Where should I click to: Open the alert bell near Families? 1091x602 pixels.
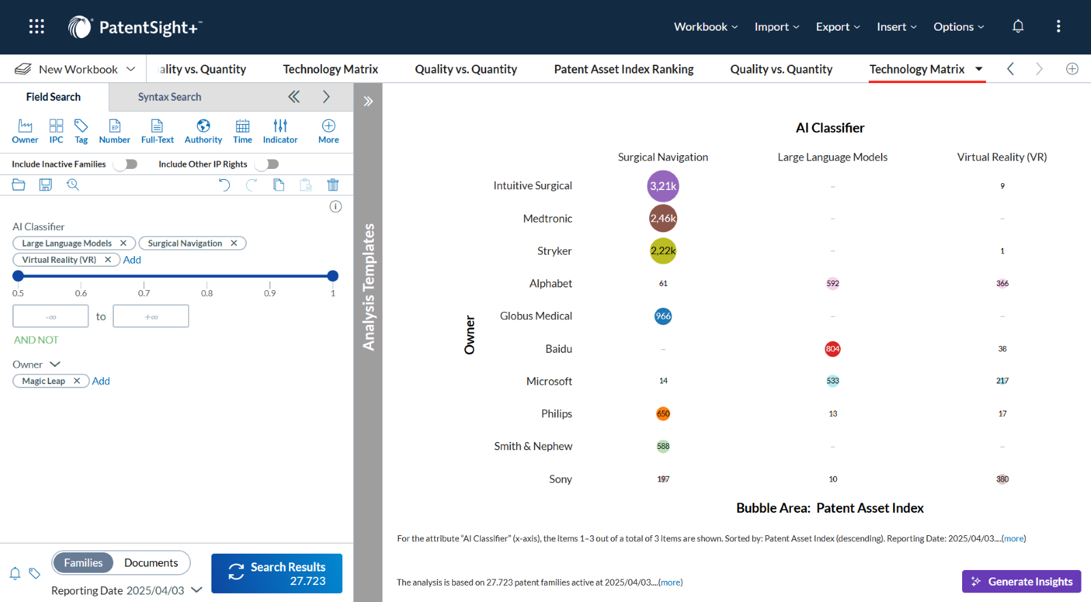pos(15,573)
